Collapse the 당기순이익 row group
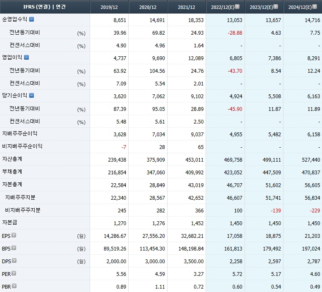This screenshot has width=322, height=292. coord(31,95)
